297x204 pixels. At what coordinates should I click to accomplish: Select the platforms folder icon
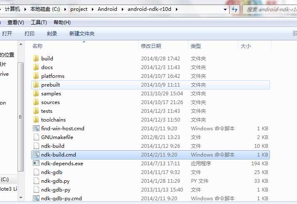click(36, 76)
